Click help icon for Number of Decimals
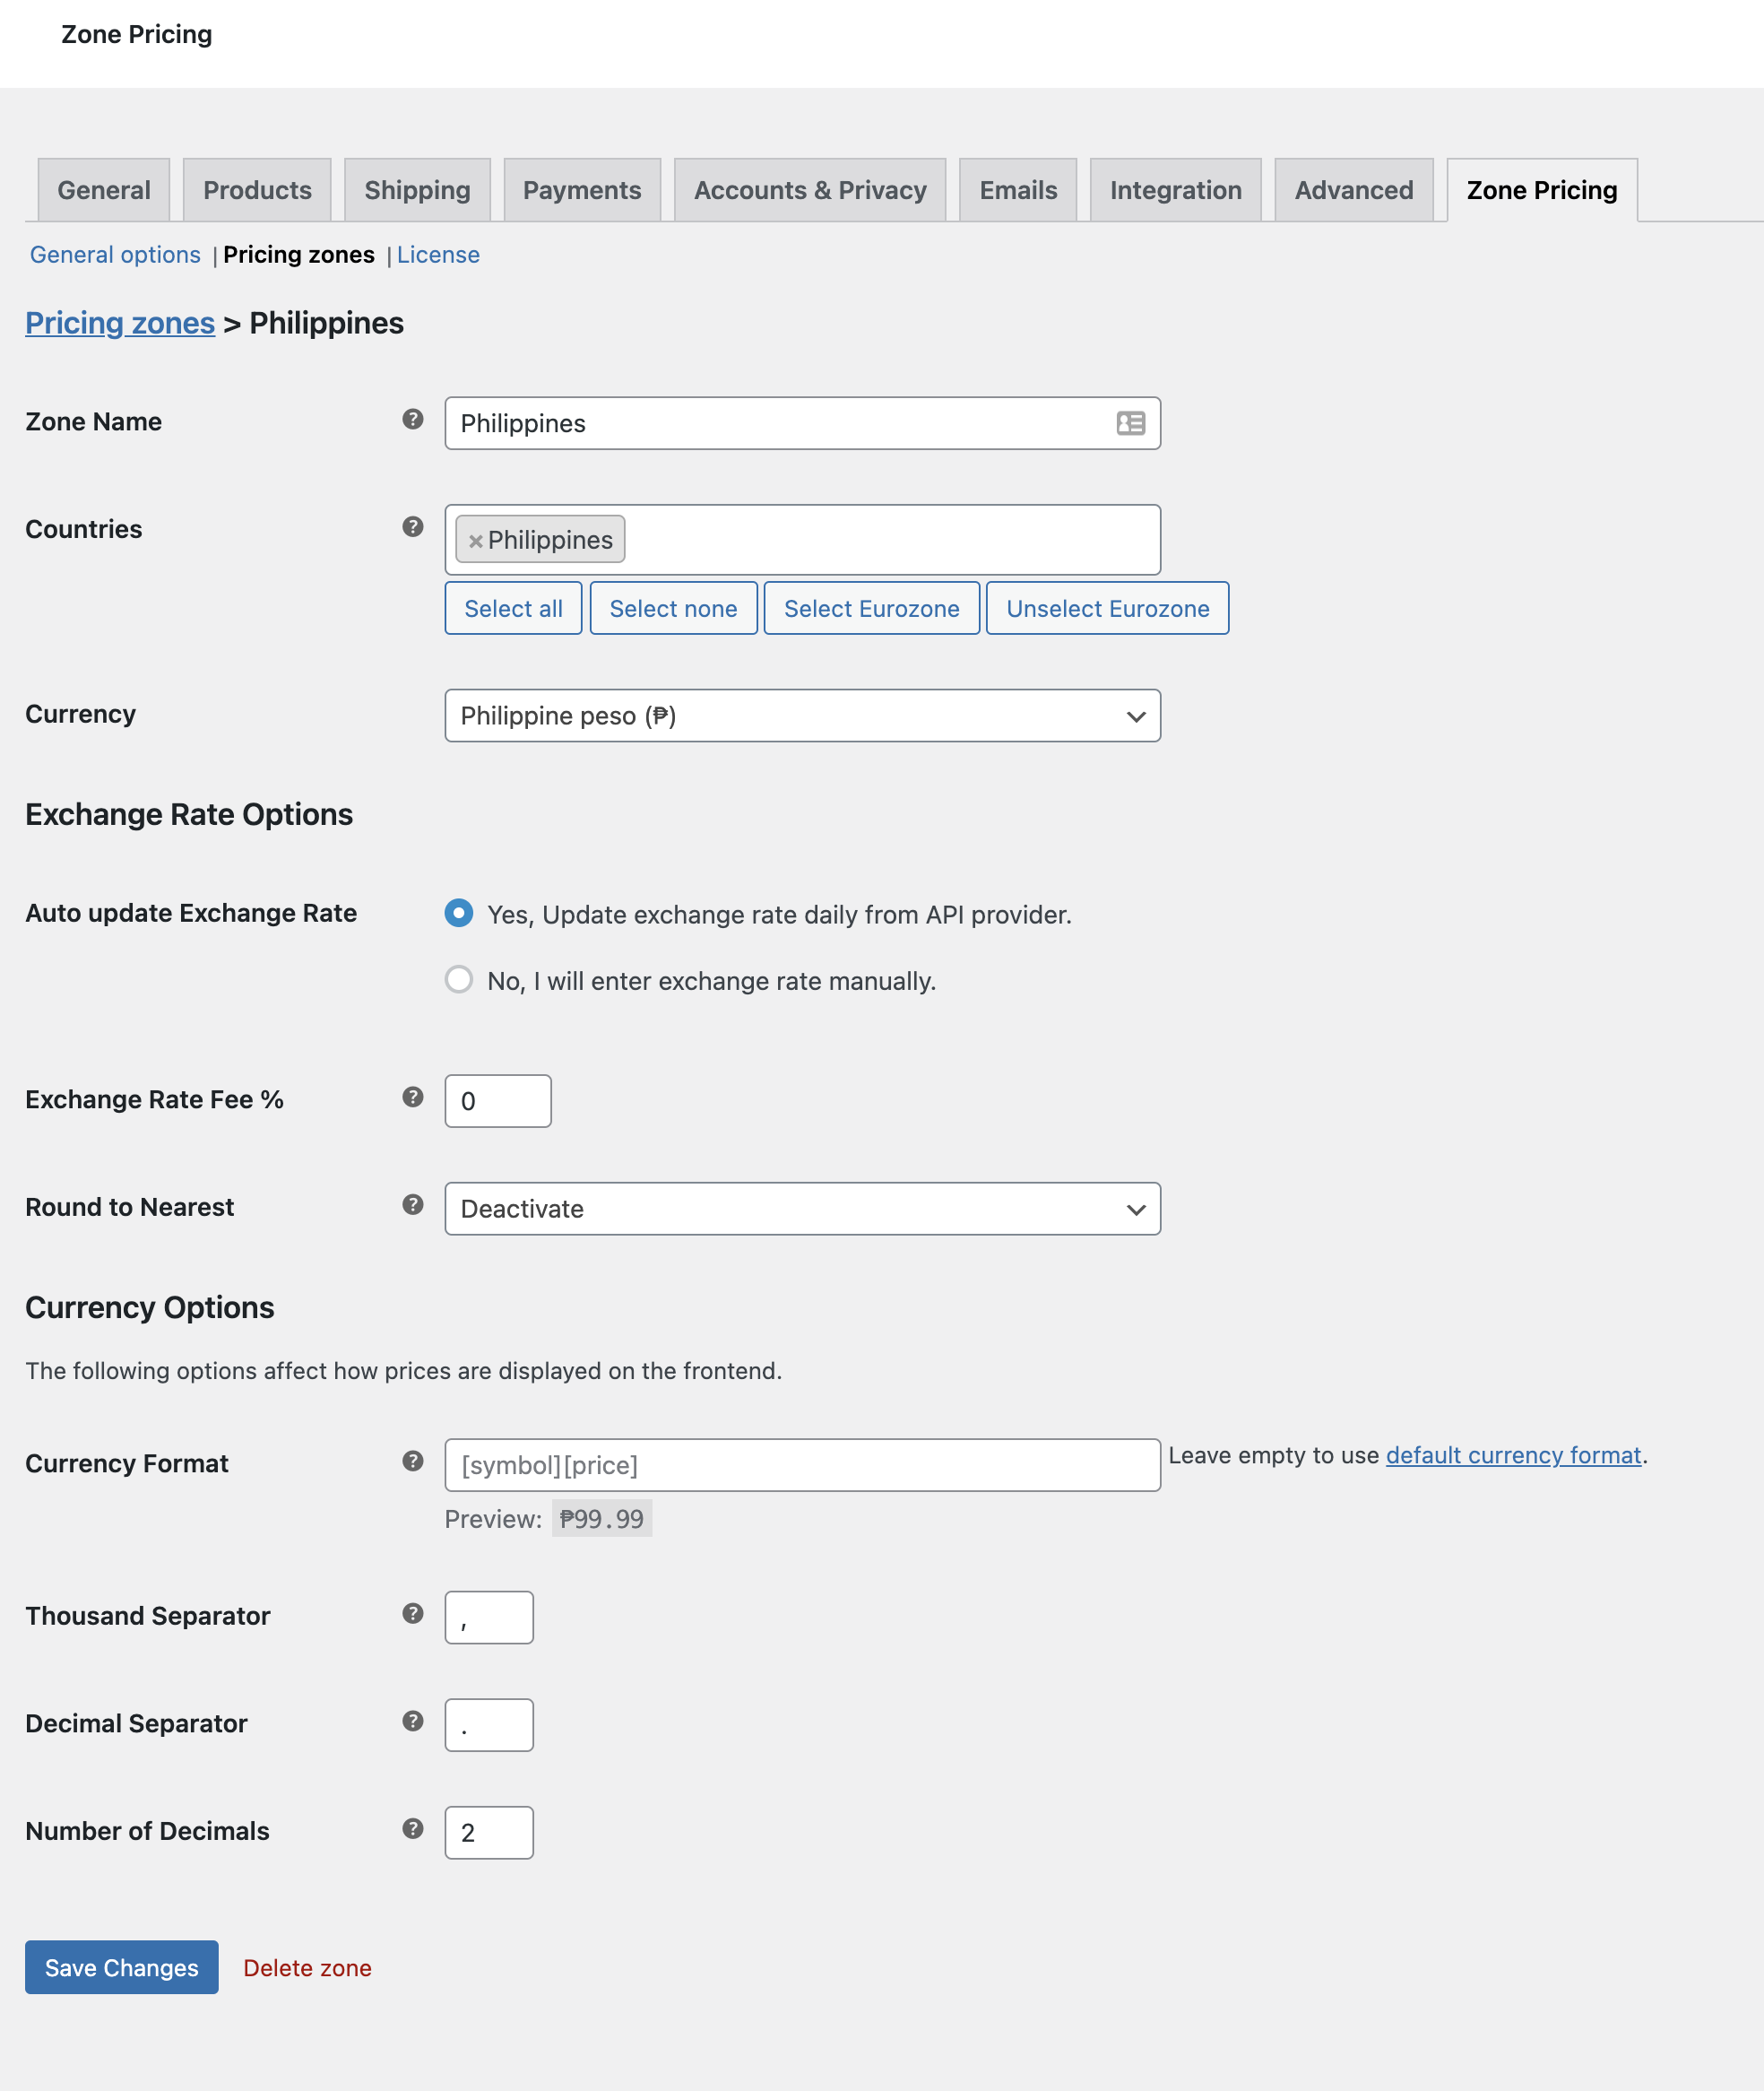Screen dimensions: 1764x2091 click(x=413, y=1829)
